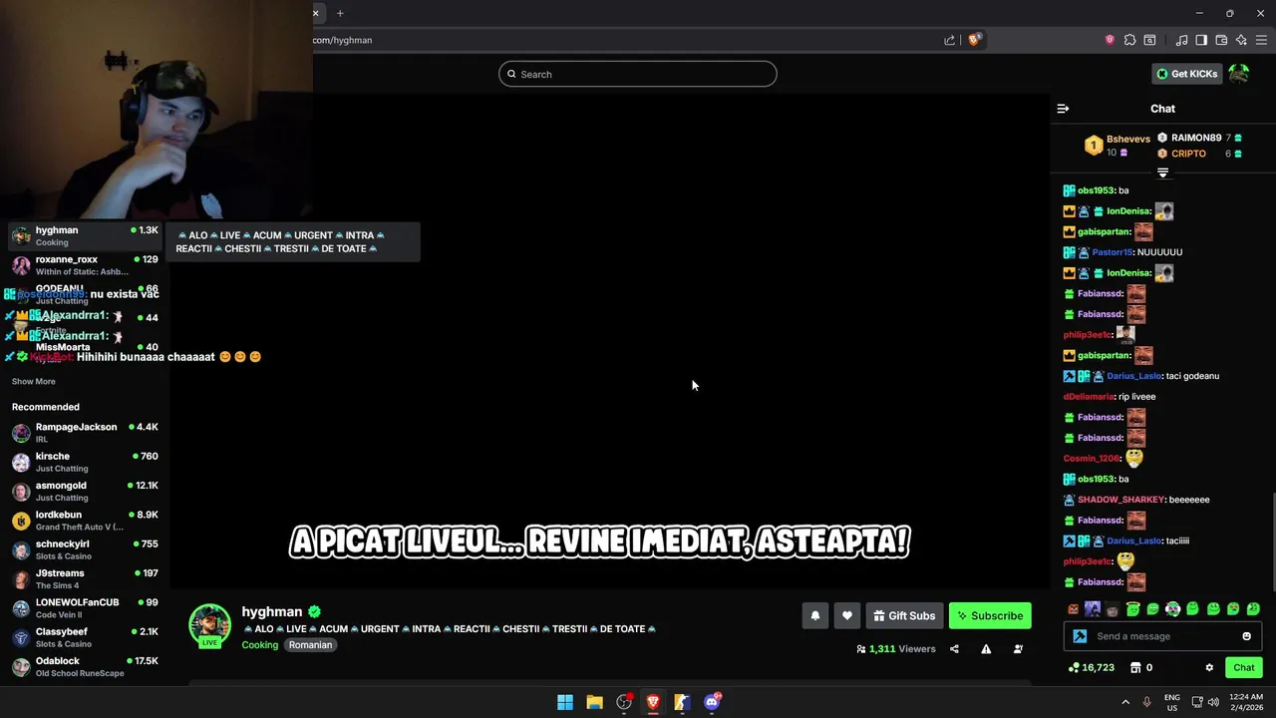Open J9streams recommended channel

(85, 579)
